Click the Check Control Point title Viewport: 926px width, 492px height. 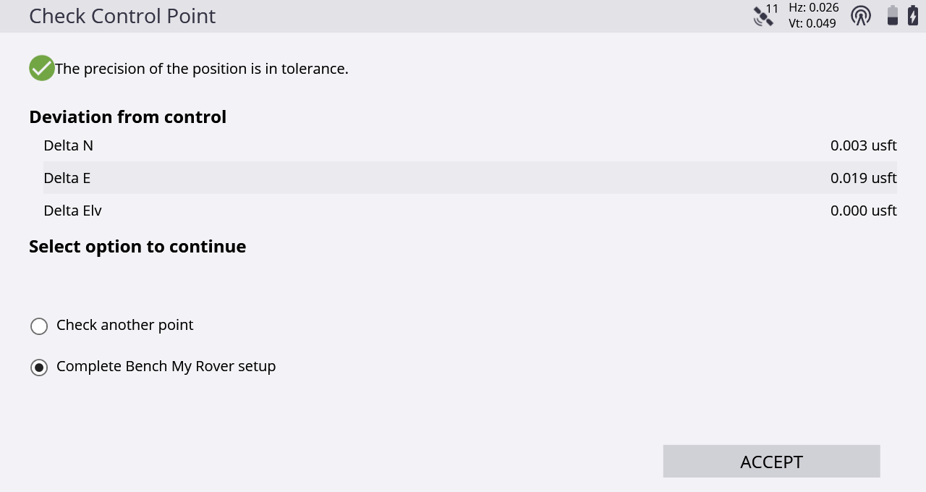click(122, 16)
